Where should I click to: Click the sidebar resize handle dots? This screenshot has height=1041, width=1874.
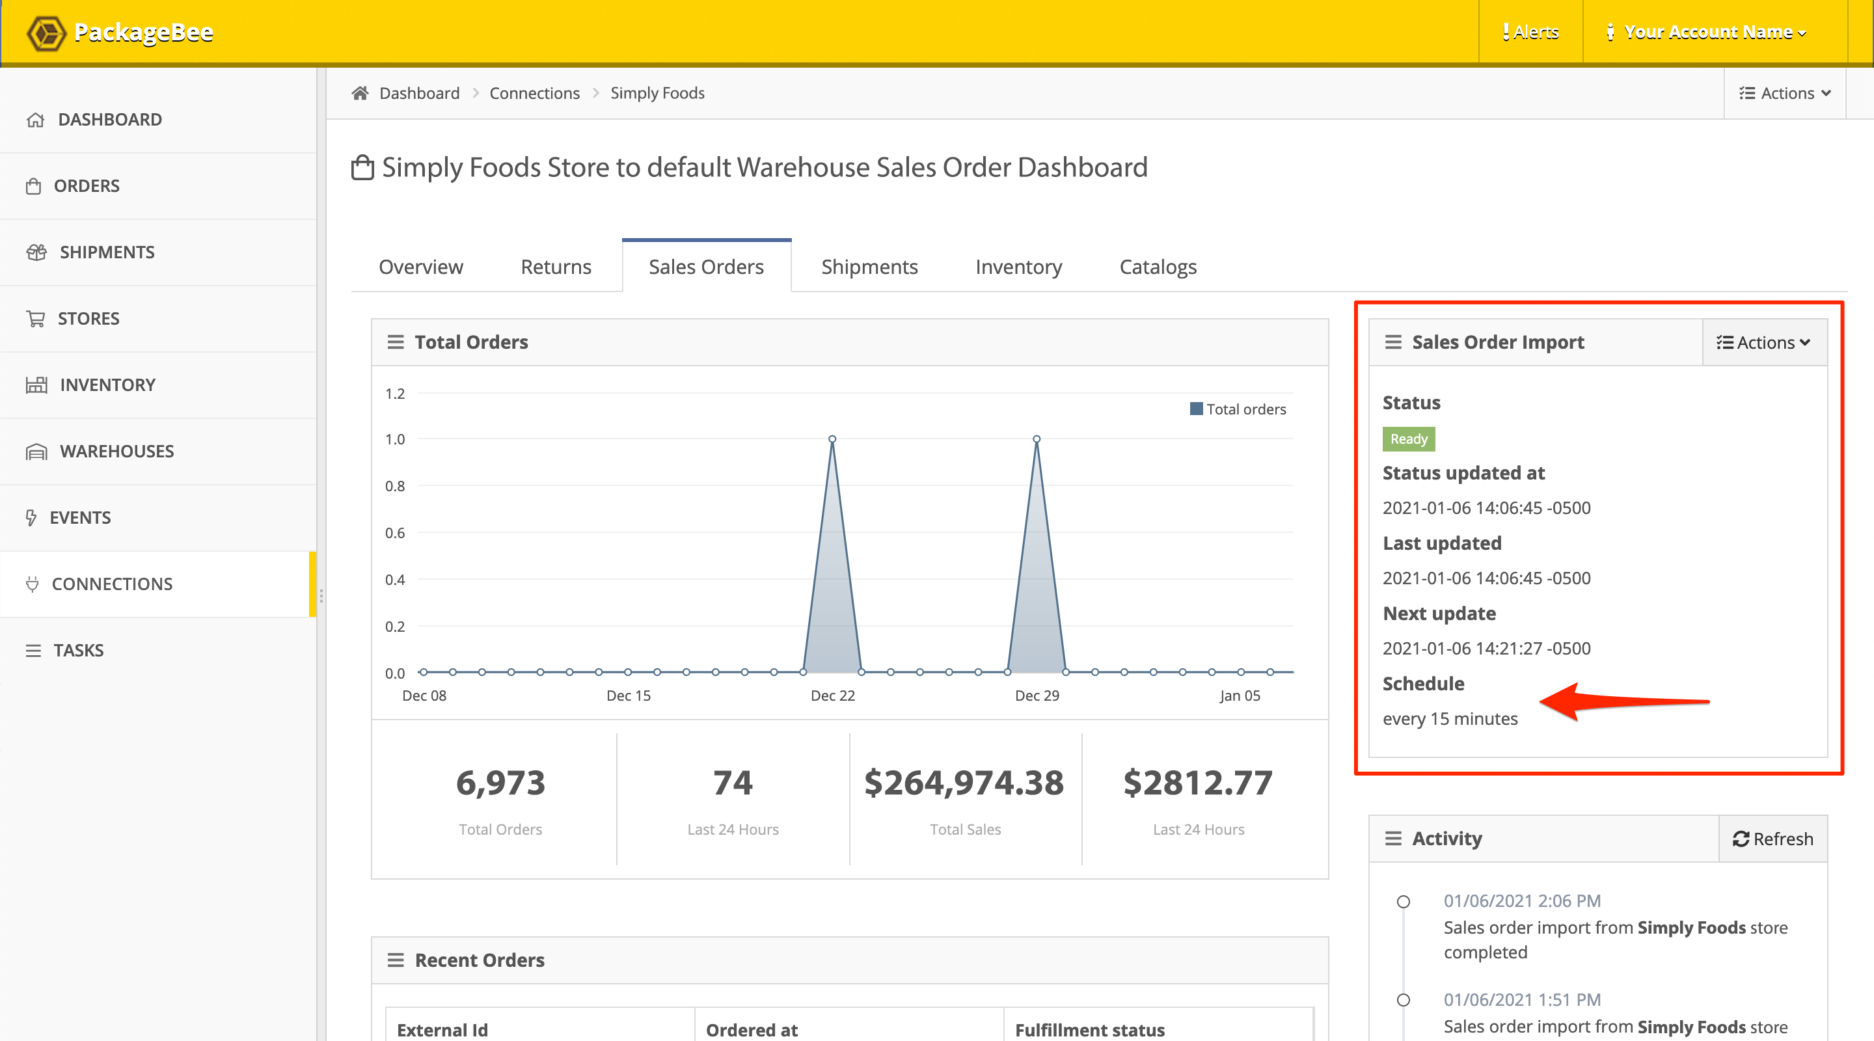[x=321, y=597]
